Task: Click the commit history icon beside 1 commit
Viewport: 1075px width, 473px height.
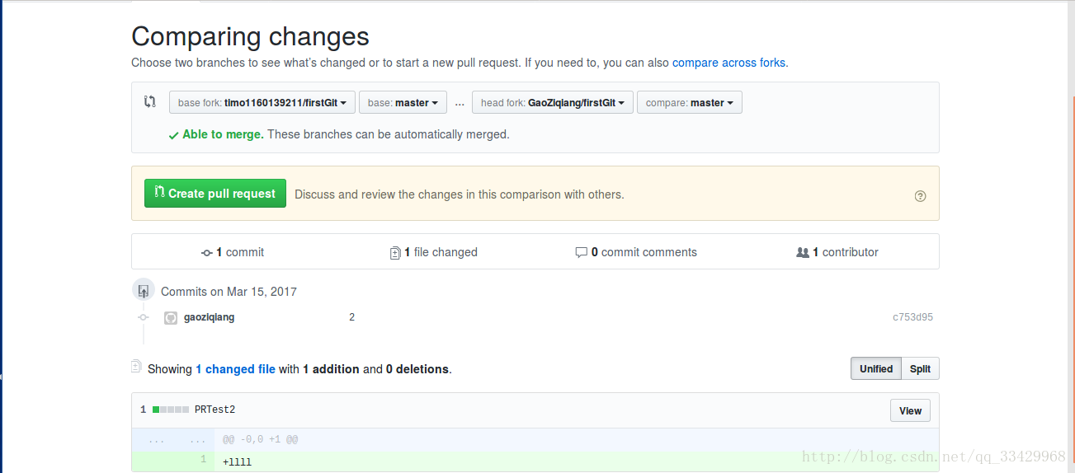Action: coord(207,253)
